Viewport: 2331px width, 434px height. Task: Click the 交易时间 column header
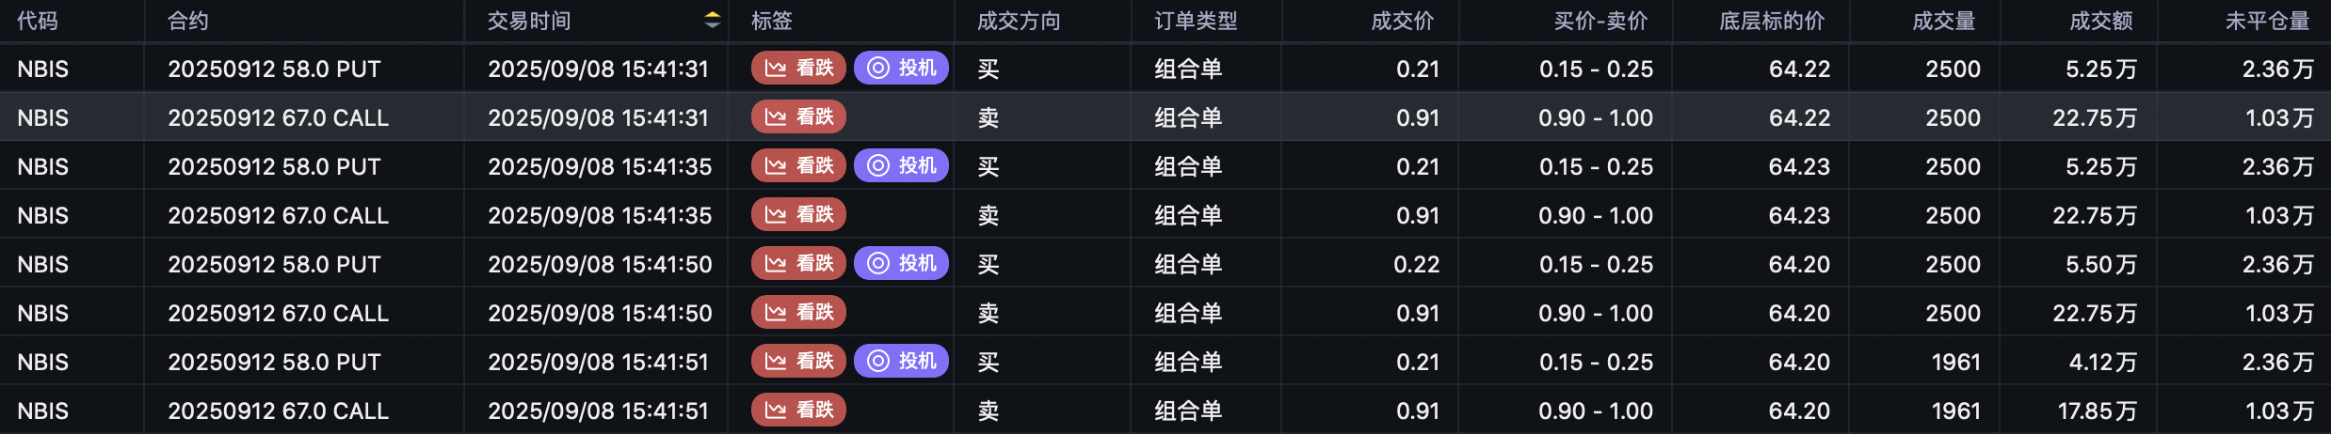coord(529,21)
